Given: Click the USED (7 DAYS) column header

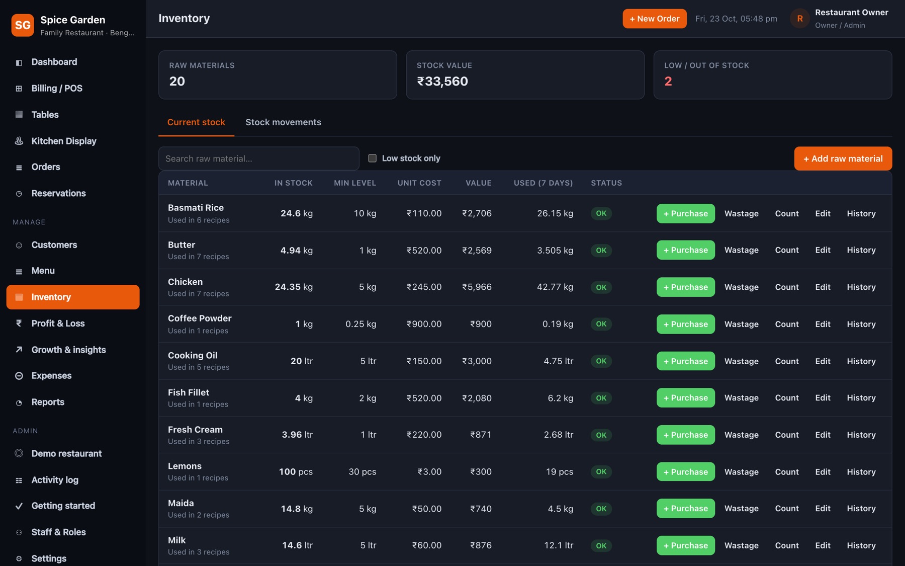Looking at the screenshot, I should point(544,183).
